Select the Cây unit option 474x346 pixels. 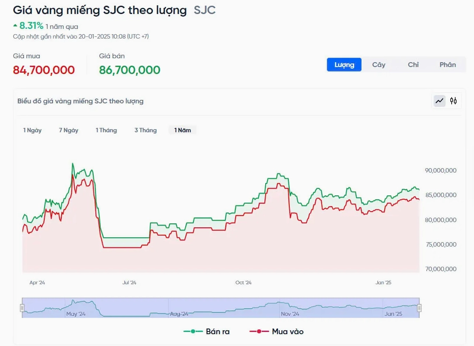[379, 64]
